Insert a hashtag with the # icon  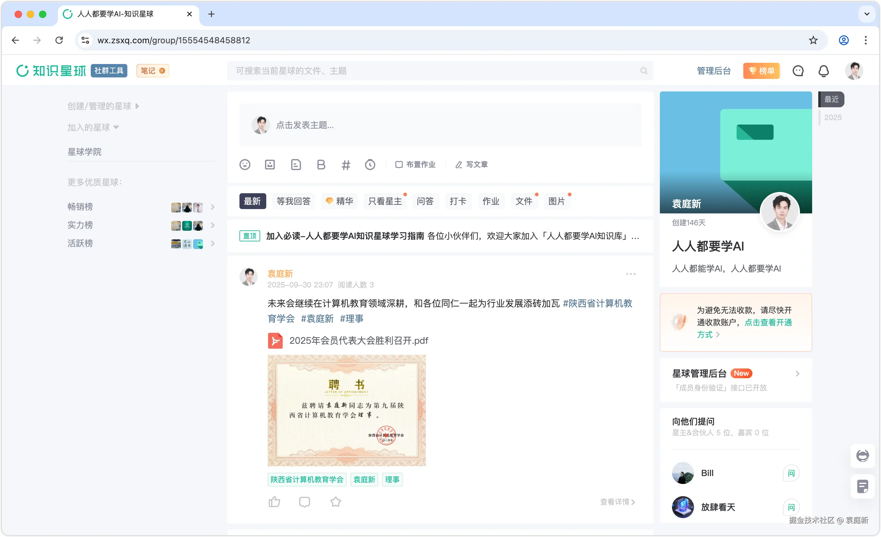point(346,165)
